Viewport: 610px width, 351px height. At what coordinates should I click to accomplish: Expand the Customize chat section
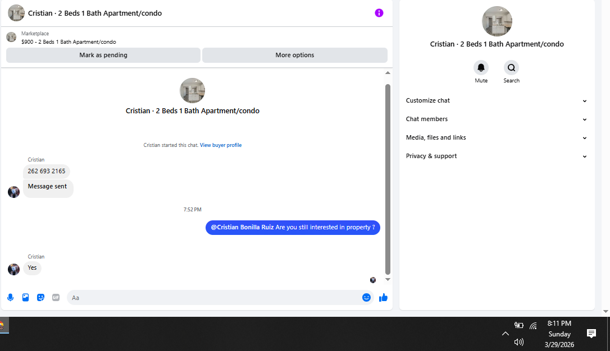tap(497, 100)
